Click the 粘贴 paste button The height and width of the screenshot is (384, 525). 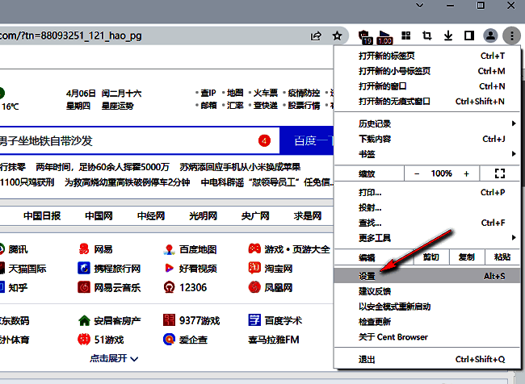(x=502, y=257)
